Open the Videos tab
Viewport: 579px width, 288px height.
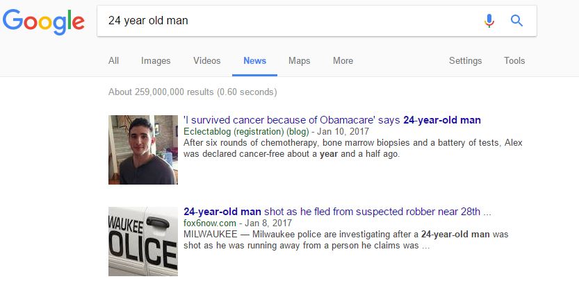207,61
